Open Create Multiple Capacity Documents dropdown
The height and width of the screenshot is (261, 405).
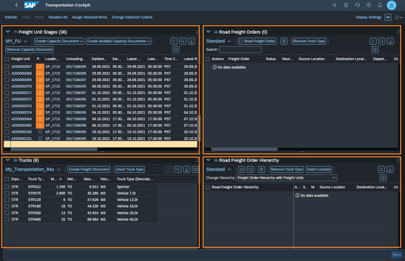coord(119,41)
